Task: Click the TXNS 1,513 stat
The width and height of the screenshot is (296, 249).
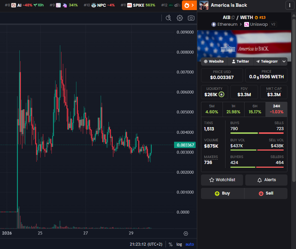Action: pos(209,126)
